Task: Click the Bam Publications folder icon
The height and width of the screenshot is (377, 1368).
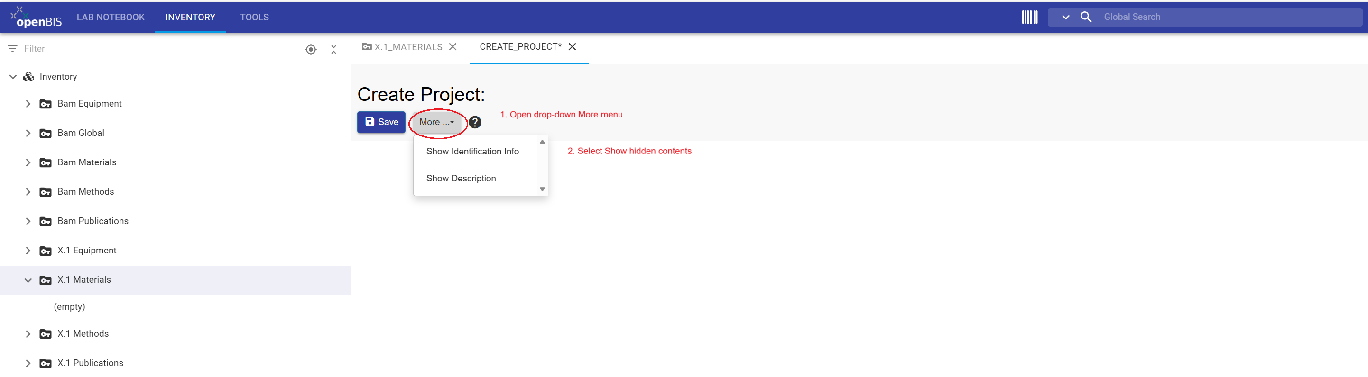Action: 46,222
